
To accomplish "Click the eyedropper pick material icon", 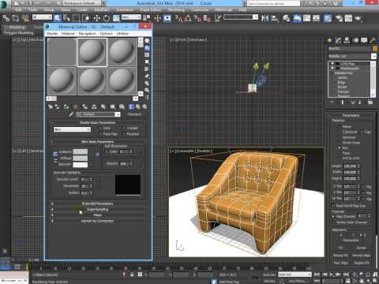I will click(x=71, y=114).
